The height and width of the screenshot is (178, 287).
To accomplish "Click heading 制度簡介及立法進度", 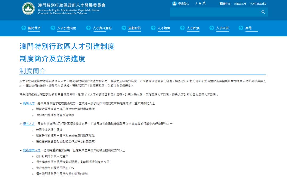I will 52,59.
